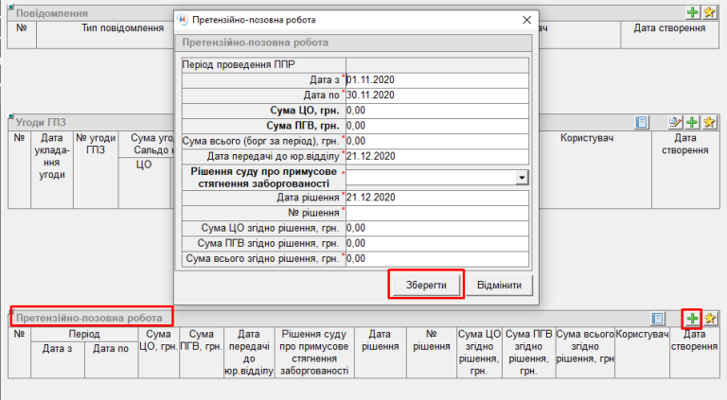The width and height of the screenshot is (727, 400).
Task: Focus the Сума ПГВ, грн. field
Action: (436, 125)
